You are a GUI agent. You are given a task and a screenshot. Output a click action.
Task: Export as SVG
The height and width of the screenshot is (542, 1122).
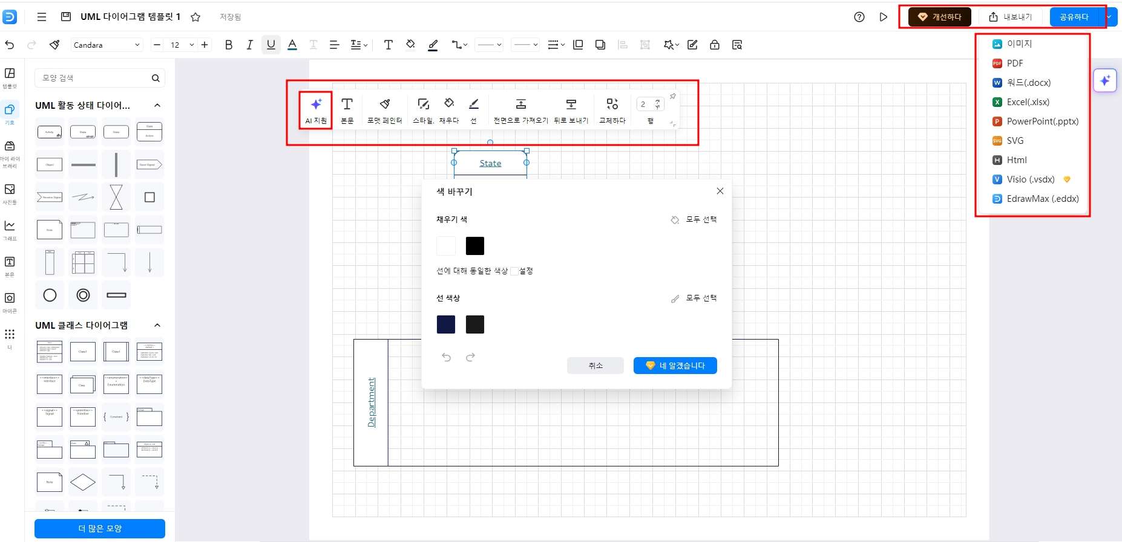pyautogui.click(x=1008, y=140)
